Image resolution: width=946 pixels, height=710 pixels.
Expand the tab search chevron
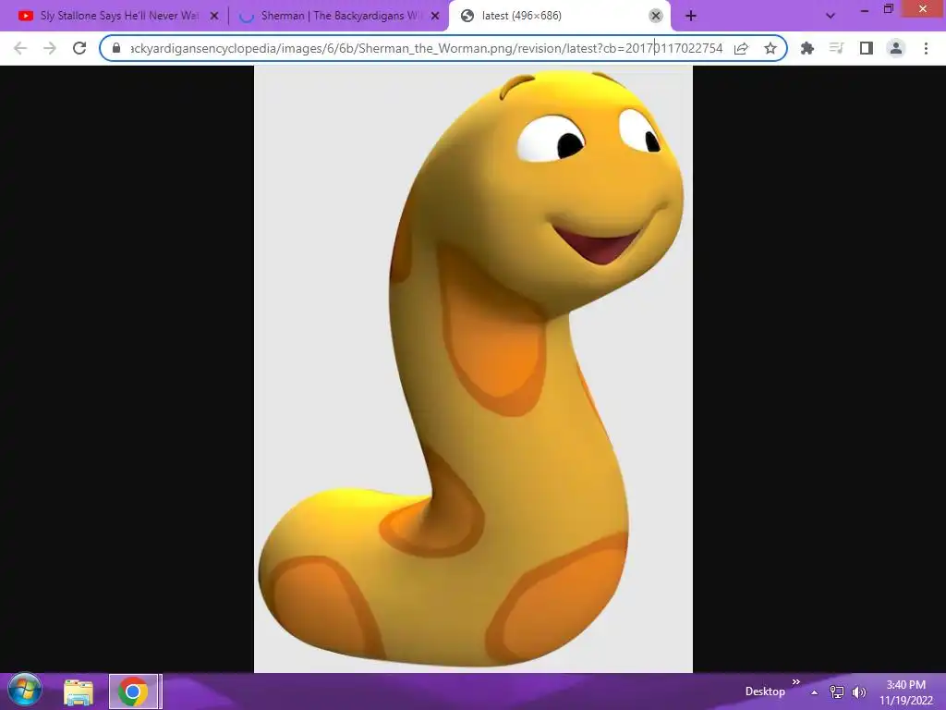tap(831, 17)
